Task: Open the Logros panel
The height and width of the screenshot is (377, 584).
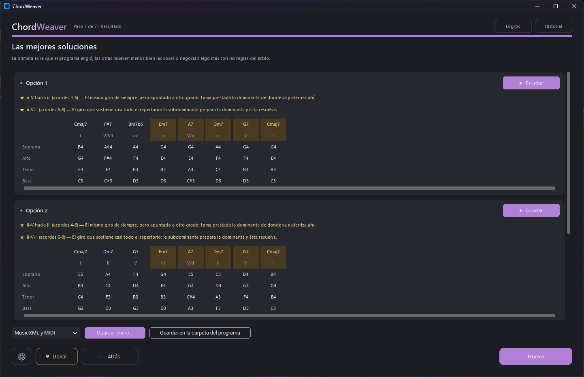Action: pos(513,26)
